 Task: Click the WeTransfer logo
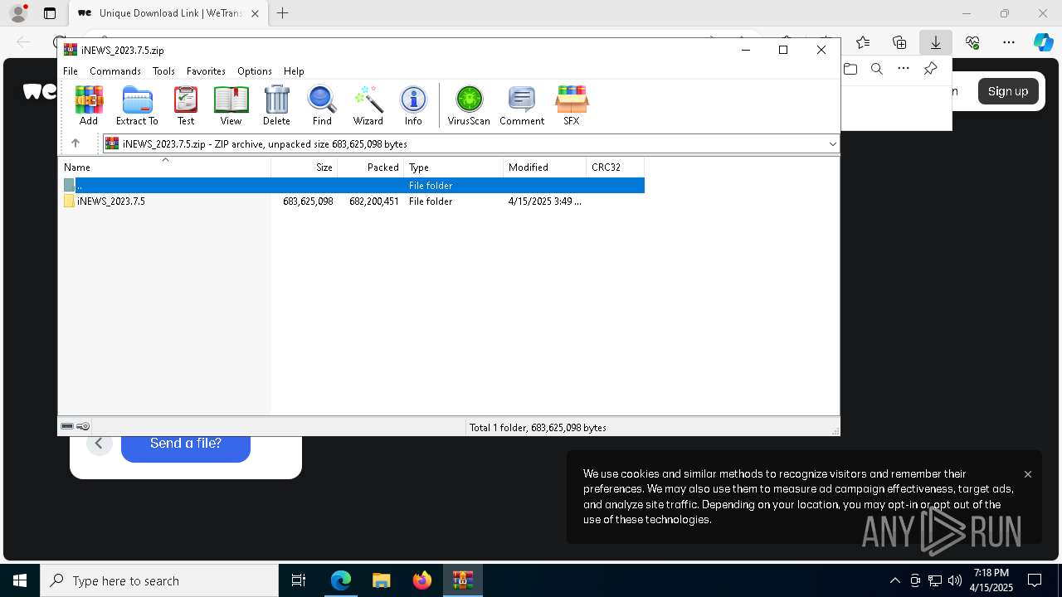point(40,91)
